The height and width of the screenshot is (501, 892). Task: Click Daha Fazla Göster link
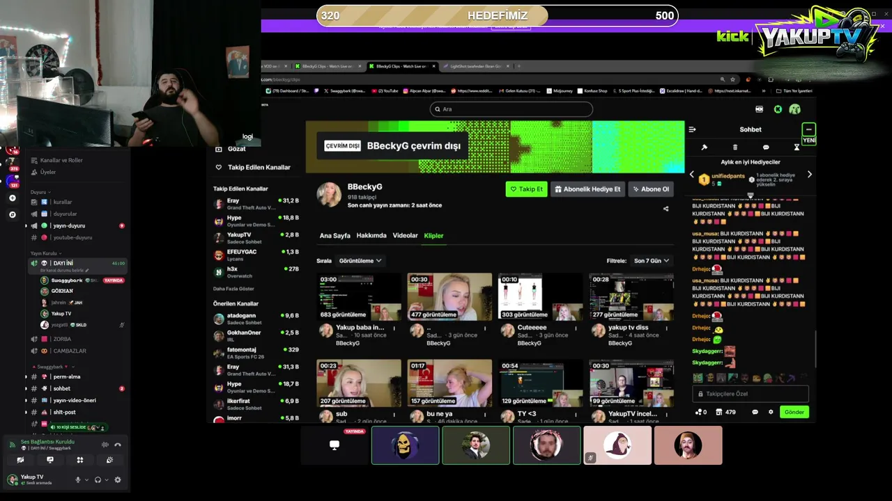click(233, 289)
